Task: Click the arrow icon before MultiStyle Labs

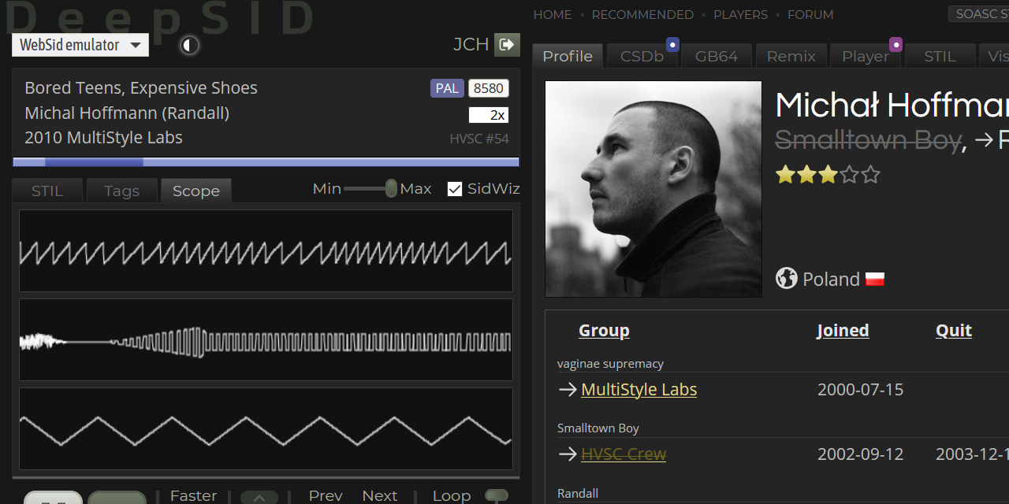Action: [568, 390]
